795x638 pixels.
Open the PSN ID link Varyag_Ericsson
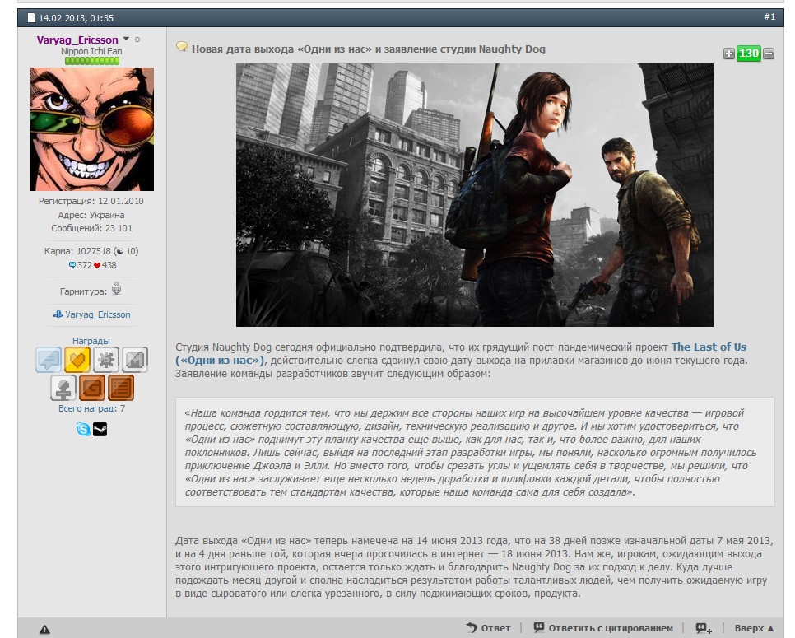click(97, 314)
